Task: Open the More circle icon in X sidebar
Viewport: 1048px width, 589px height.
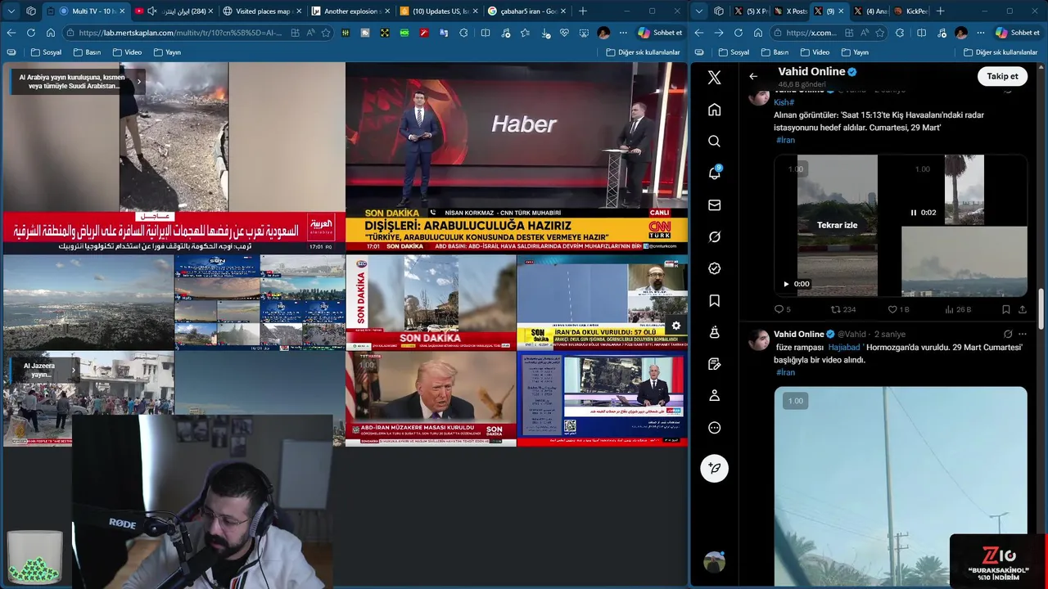Action: pyautogui.click(x=714, y=428)
